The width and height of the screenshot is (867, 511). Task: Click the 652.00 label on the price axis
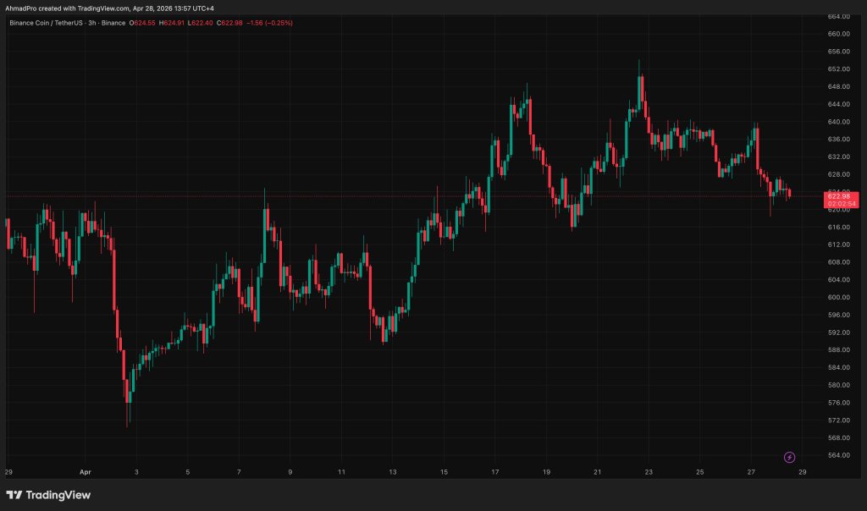(839, 69)
